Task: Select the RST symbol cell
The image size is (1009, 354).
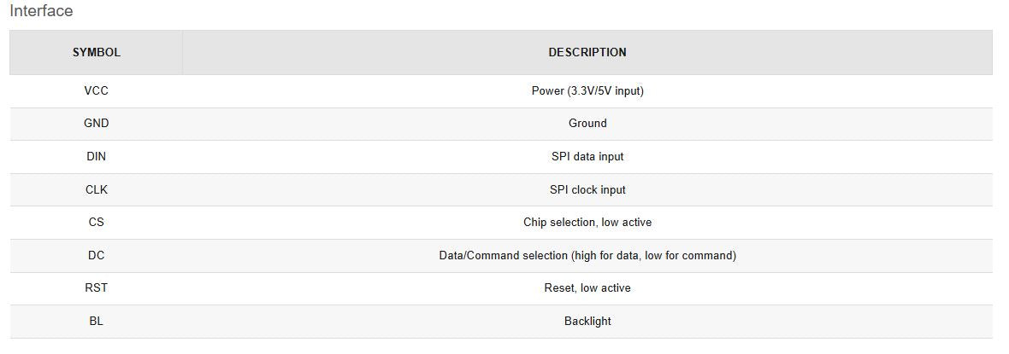Action: click(96, 288)
